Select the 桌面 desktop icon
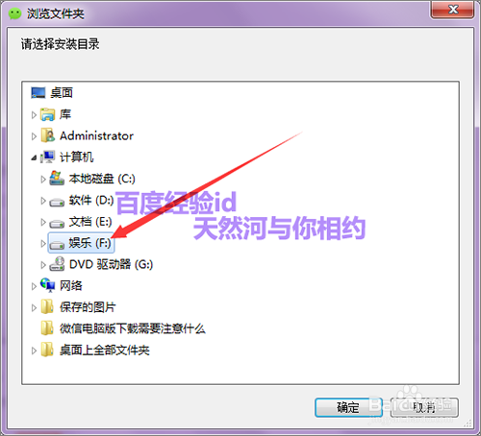 pyautogui.click(x=38, y=93)
